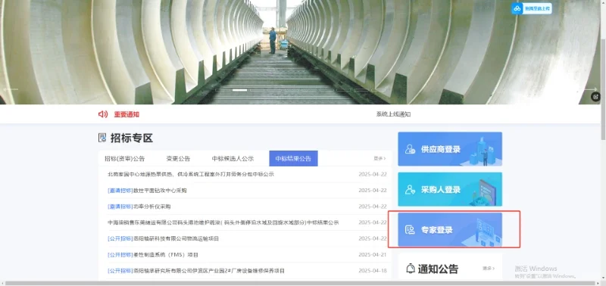This screenshot has width=606, height=286.
Task: Click the banner image of the tunnel
Action: [x=300, y=52]
